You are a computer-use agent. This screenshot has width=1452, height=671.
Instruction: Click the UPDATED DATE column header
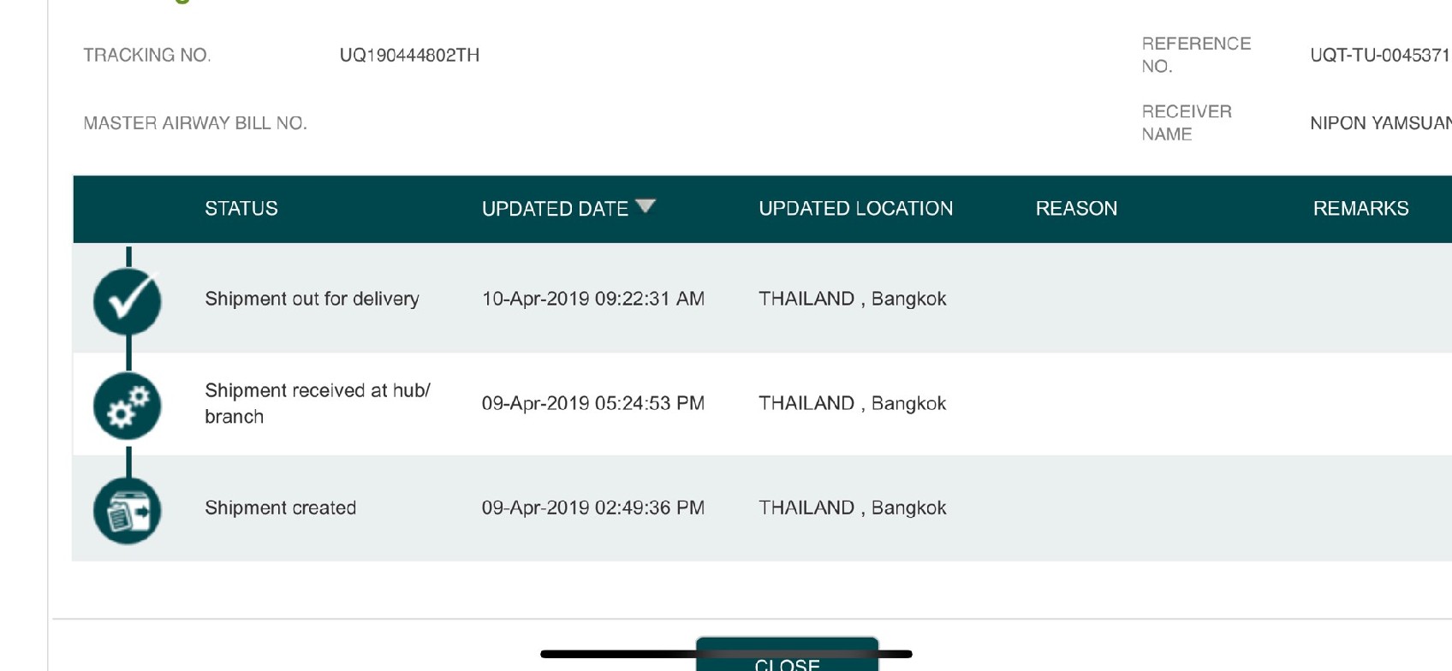(555, 209)
